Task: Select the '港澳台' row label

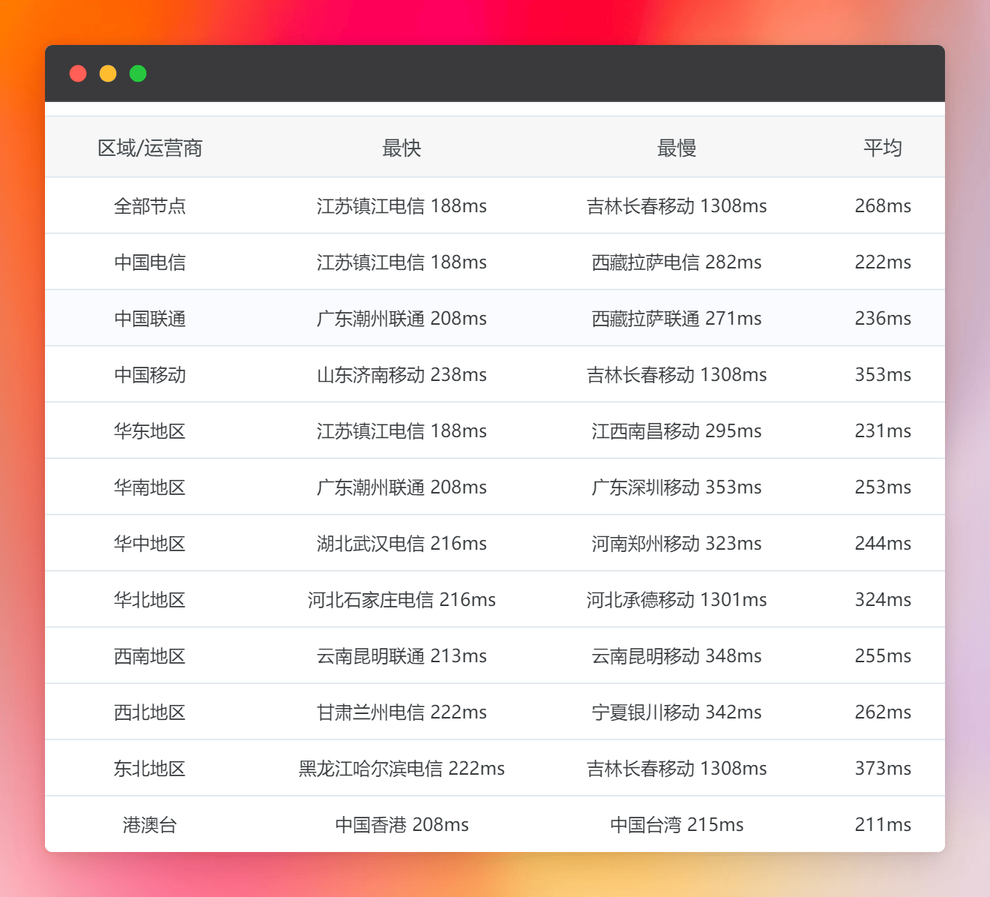Action: pos(150,824)
